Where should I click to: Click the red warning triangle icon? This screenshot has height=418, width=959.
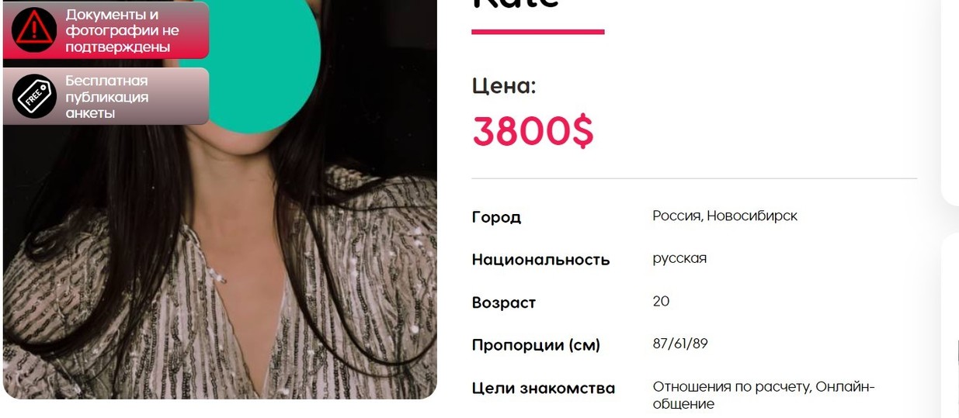tap(34, 29)
